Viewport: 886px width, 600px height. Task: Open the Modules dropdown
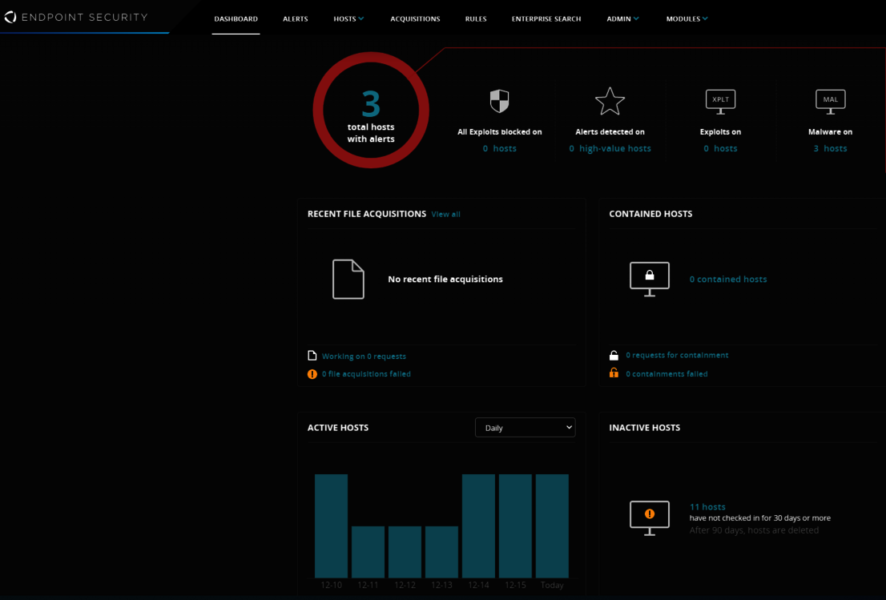pyautogui.click(x=687, y=18)
